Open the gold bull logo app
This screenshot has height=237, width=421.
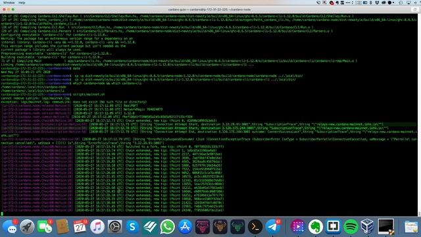click(x=220, y=226)
